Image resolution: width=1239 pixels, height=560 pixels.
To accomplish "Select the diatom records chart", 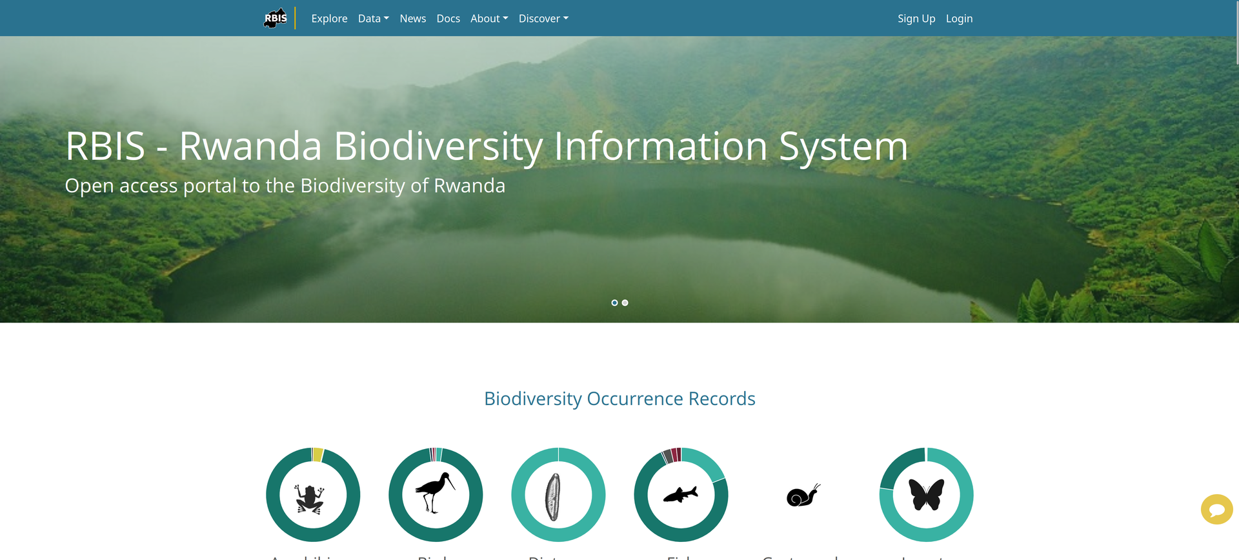I will 558,495.
